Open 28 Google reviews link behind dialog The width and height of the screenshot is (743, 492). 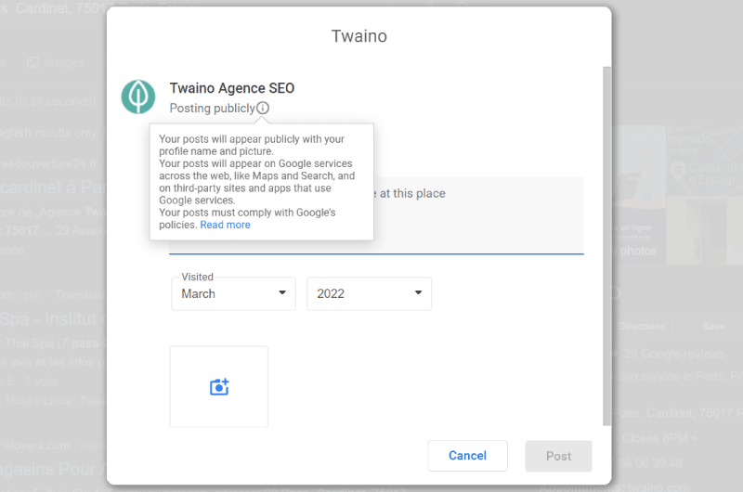(674, 354)
